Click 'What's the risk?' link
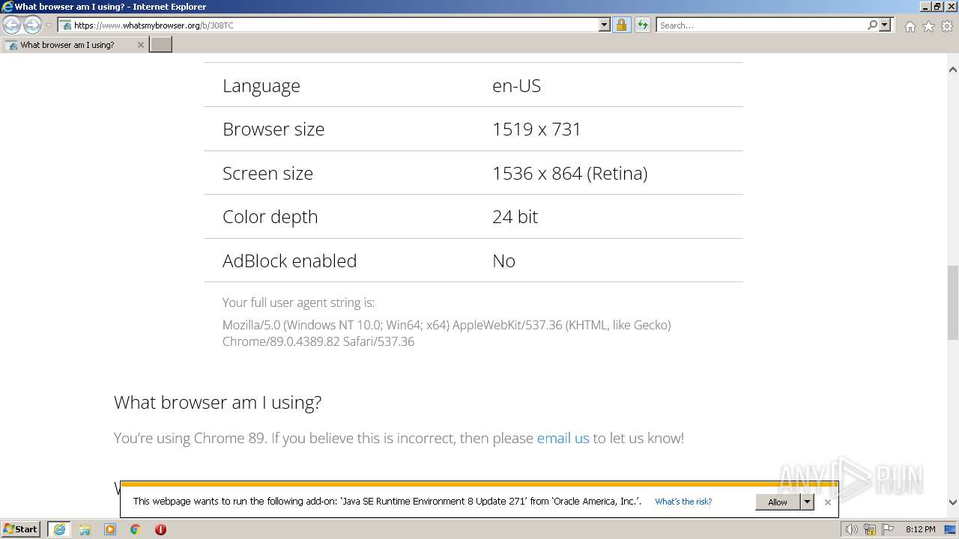Image resolution: width=959 pixels, height=539 pixels. (683, 502)
